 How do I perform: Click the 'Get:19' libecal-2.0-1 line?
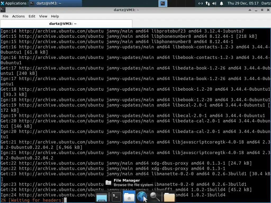[135, 105]
